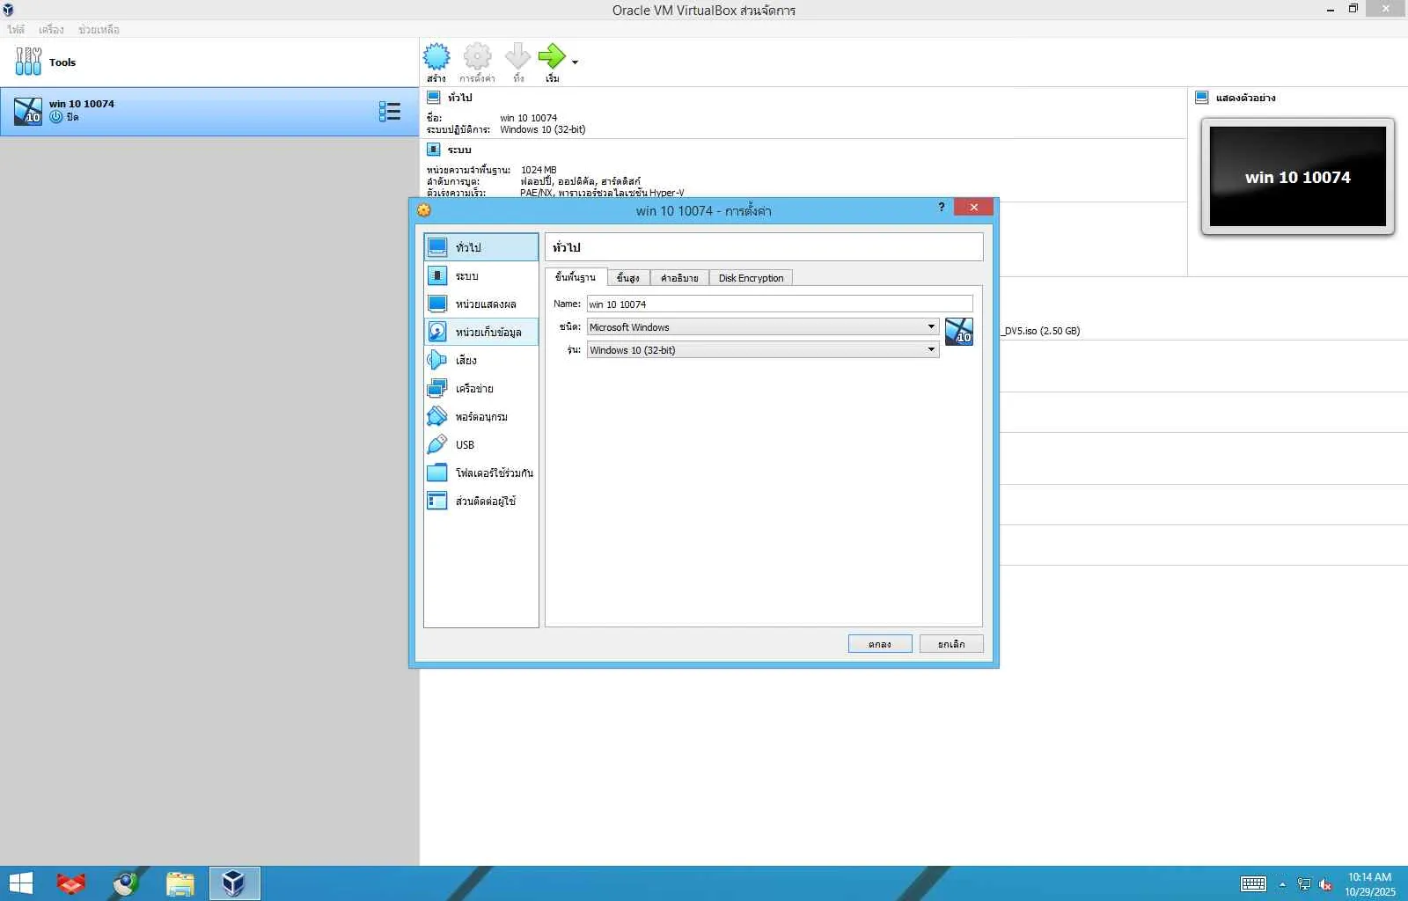Click the "Windows 10 (32-bit)" text in details pane
Screen dimensions: 1408x901
(543, 129)
